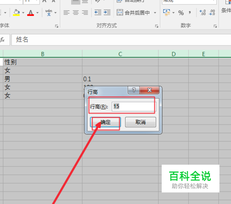The height and width of the screenshot is (204, 231).
Task: Click 取消 button in row height dialog
Action: pyautogui.click(x=140, y=122)
